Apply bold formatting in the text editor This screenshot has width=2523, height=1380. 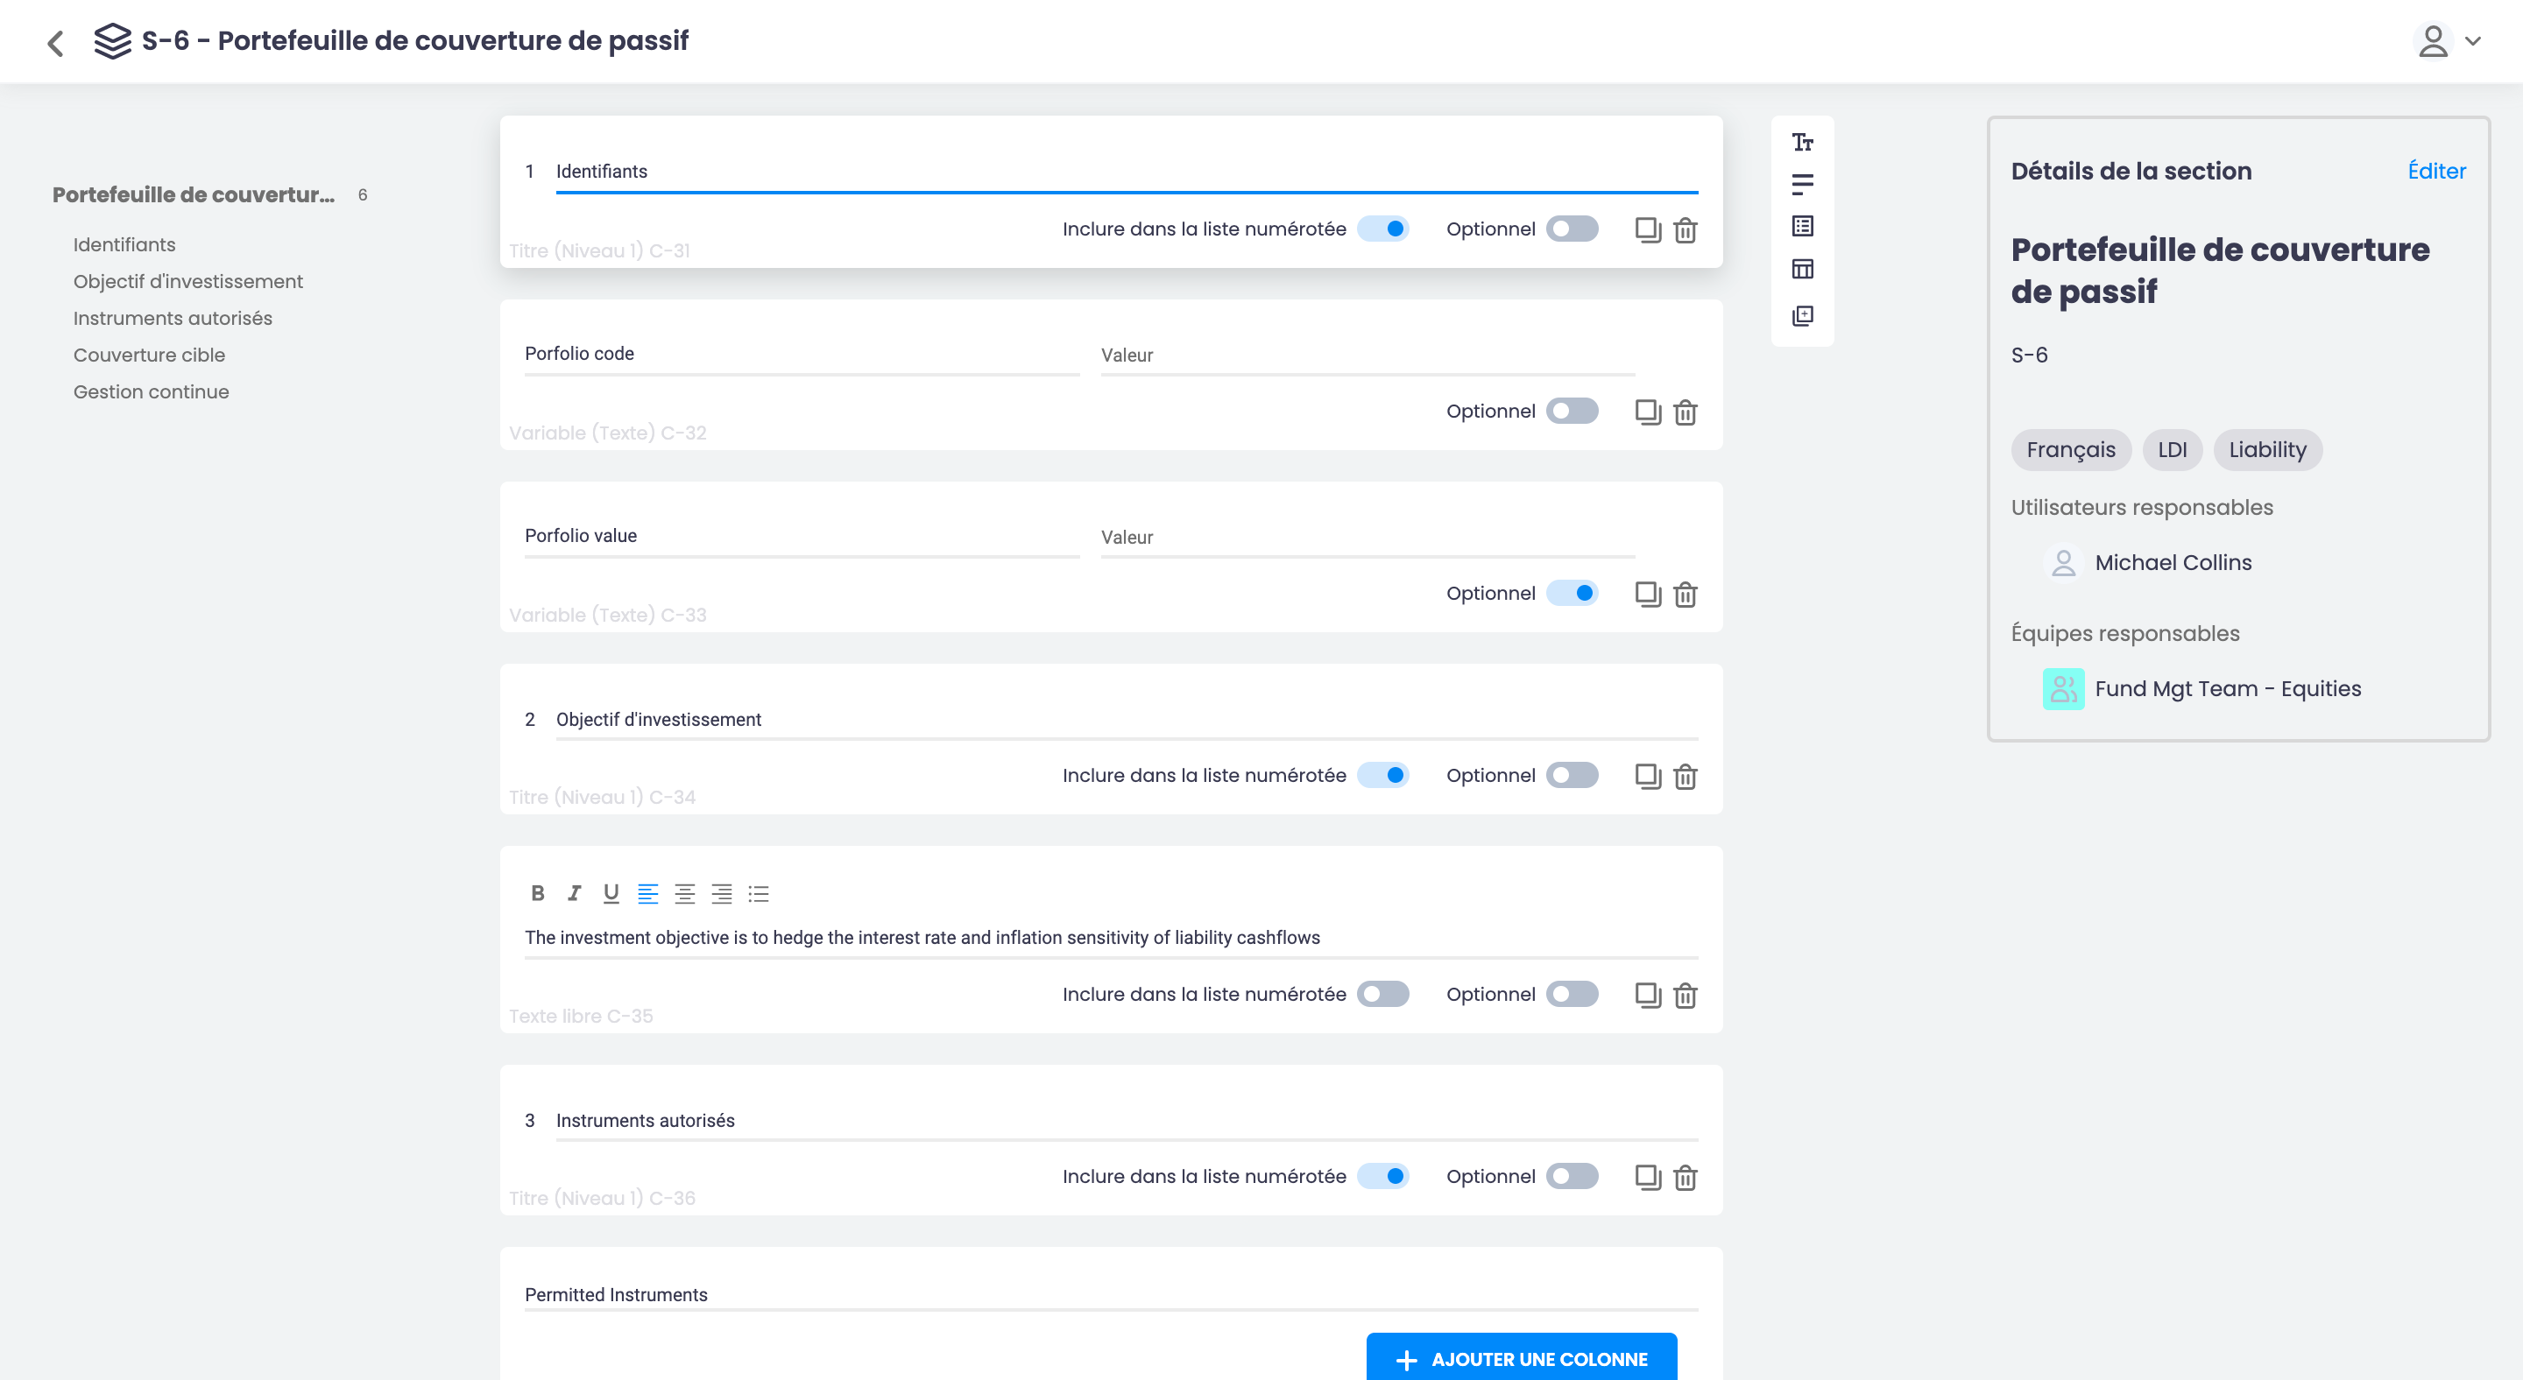(537, 892)
